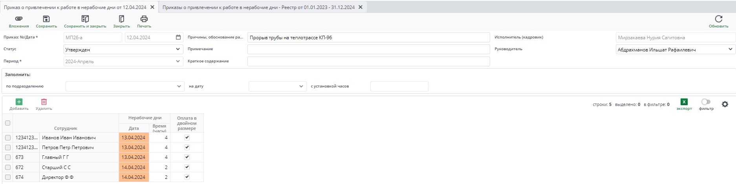This screenshot has height=184, width=736.
Task: Click date cell 13.04.2024 for Петров
Action: [134, 148]
